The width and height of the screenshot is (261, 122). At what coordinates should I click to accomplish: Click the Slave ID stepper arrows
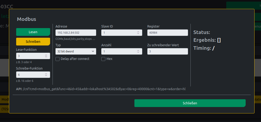(x=138, y=33)
